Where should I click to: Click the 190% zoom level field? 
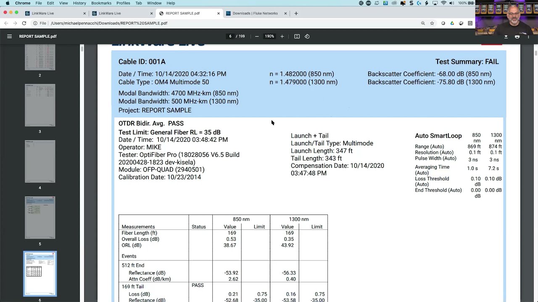pos(269,36)
